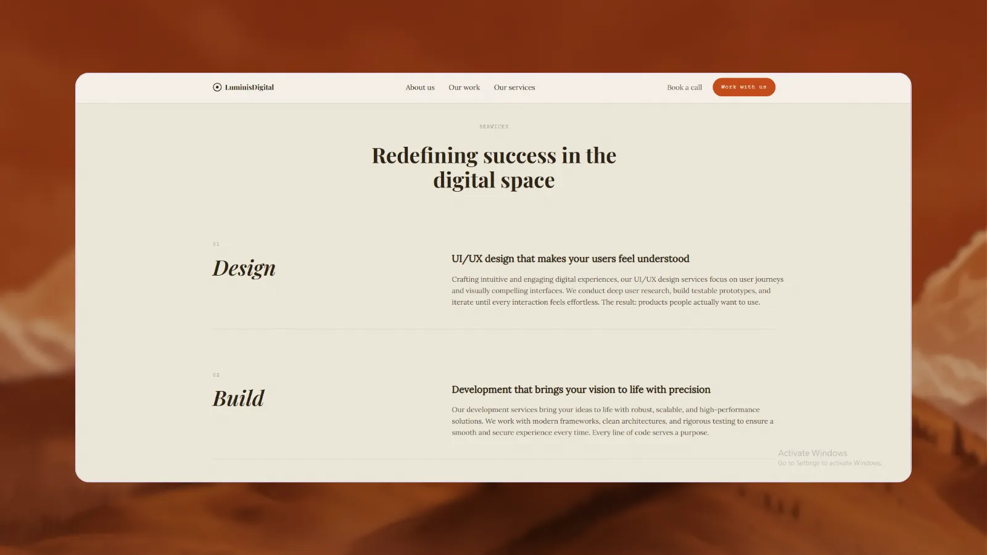Select the UI/UX design subtitle text
The width and height of the screenshot is (987, 555).
coord(571,258)
